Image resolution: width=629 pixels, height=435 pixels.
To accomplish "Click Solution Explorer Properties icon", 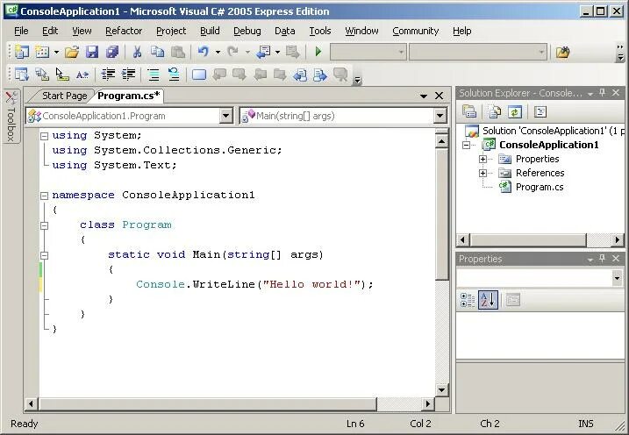I will (469, 112).
